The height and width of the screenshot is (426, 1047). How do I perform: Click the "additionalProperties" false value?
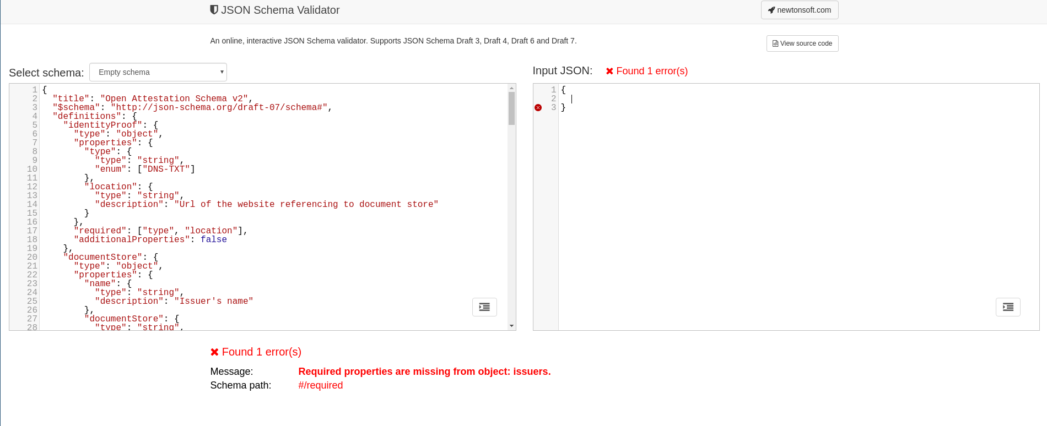(x=214, y=239)
